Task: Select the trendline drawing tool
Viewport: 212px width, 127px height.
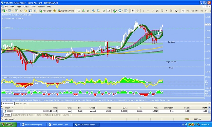Action: (153, 11)
